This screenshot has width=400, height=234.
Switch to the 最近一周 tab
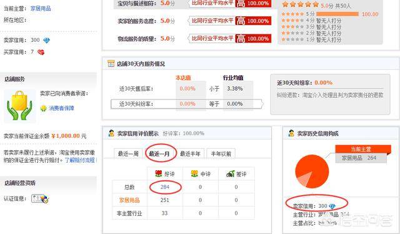(128, 153)
